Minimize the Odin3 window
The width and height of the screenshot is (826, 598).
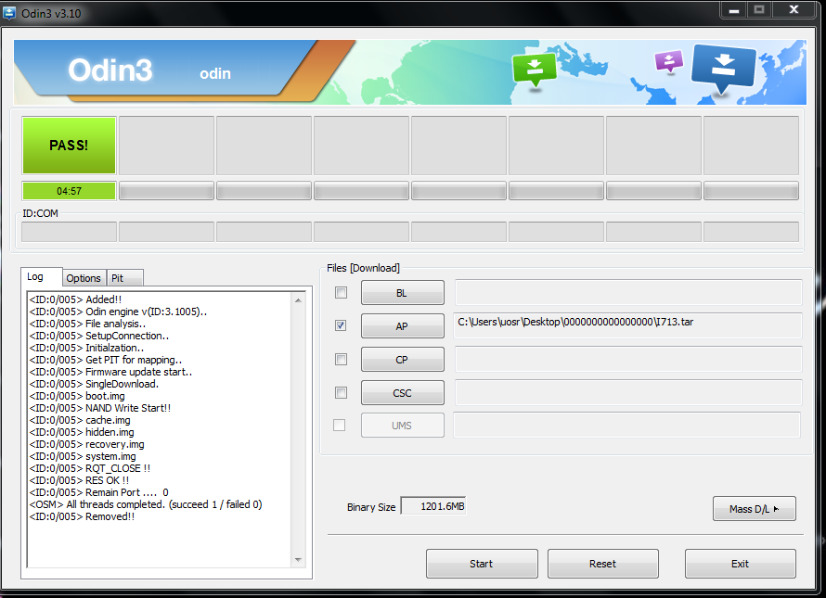coord(733,10)
